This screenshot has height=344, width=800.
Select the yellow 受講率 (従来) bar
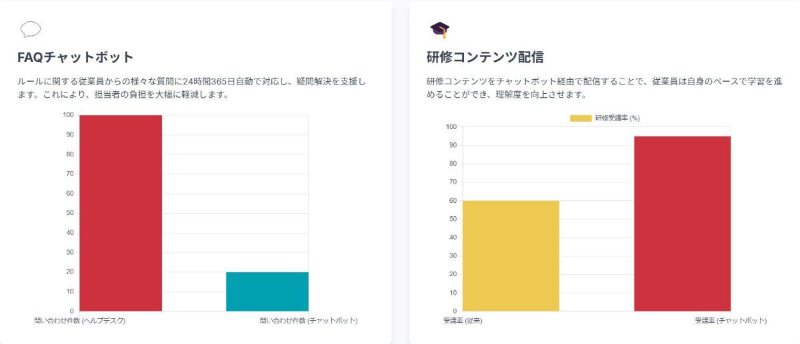click(511, 256)
